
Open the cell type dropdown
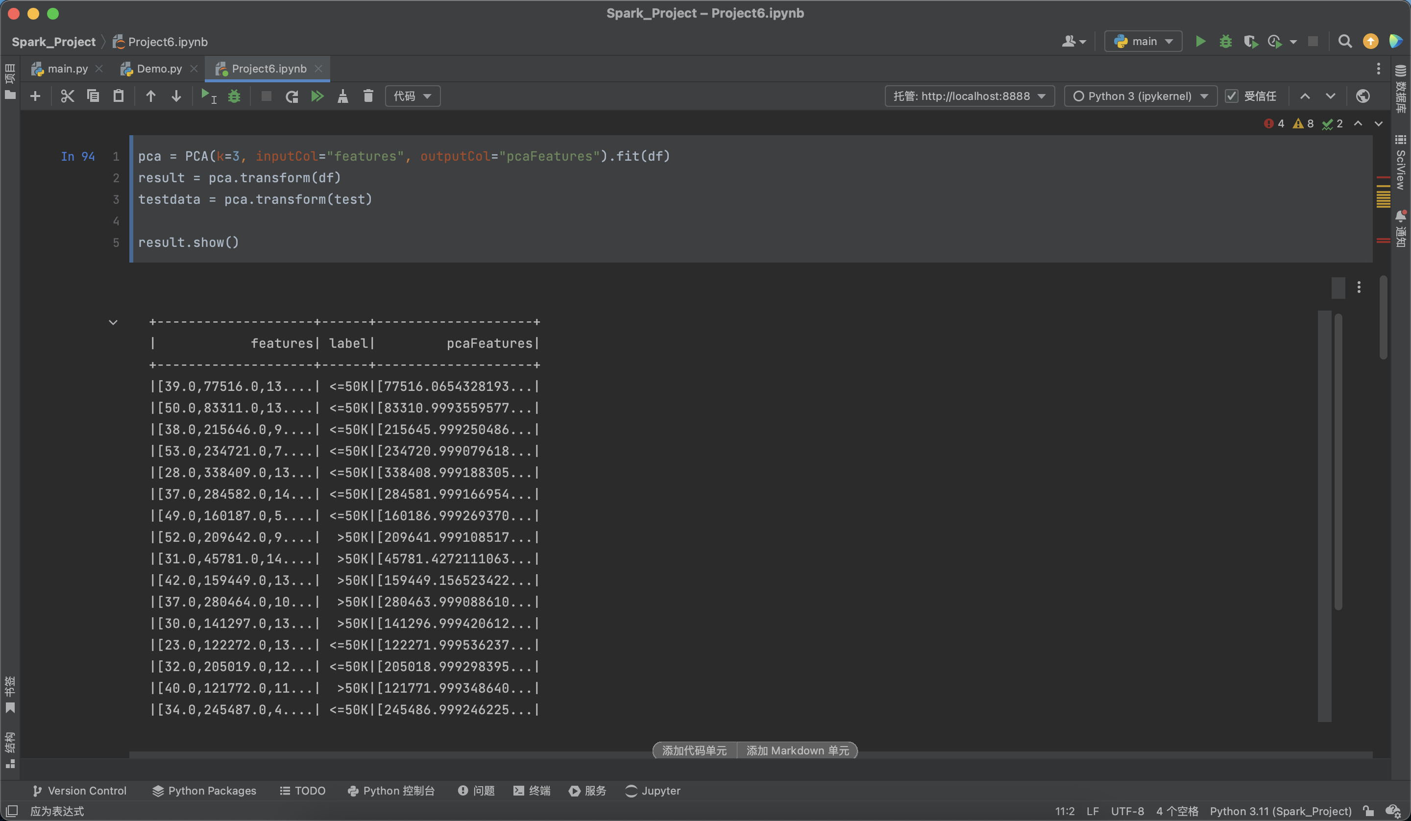[413, 97]
